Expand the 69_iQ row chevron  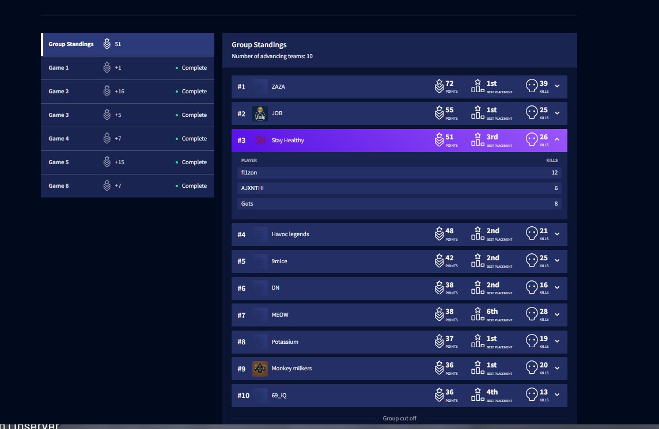point(557,395)
